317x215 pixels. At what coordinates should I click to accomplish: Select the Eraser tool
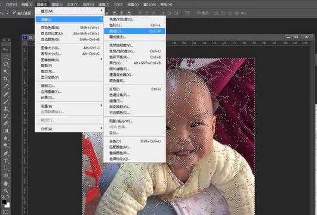click(5, 123)
